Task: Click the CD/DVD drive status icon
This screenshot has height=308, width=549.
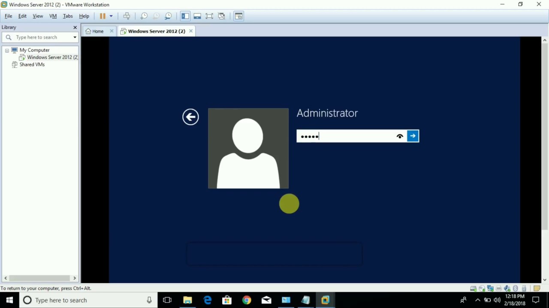Action: tap(482, 288)
